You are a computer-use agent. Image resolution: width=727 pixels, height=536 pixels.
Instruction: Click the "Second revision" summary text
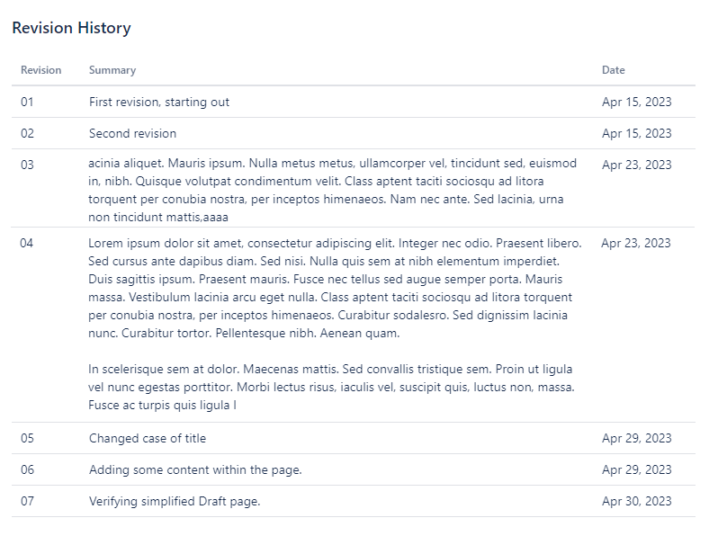[x=132, y=133]
